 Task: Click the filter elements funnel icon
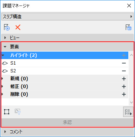[18, 112]
